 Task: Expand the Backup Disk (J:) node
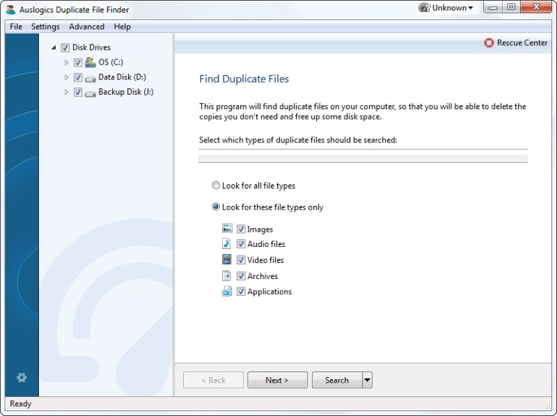pos(66,93)
